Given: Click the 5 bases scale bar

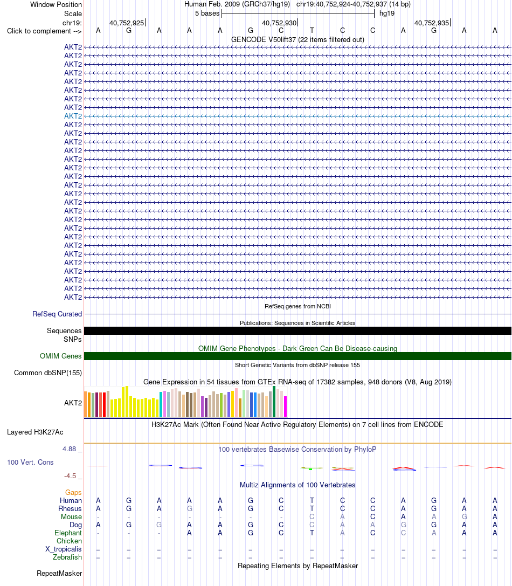Looking at the screenshot, I should pos(298,13).
